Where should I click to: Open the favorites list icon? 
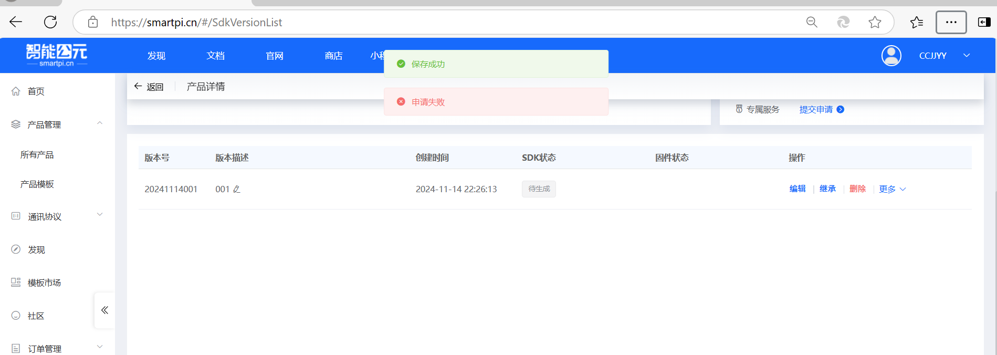[917, 22]
